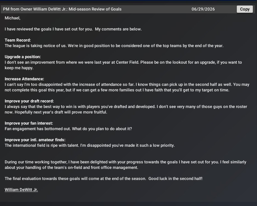The image size is (257, 206).
Task: Click the Center Field upgrade comment
Action: 123,62
